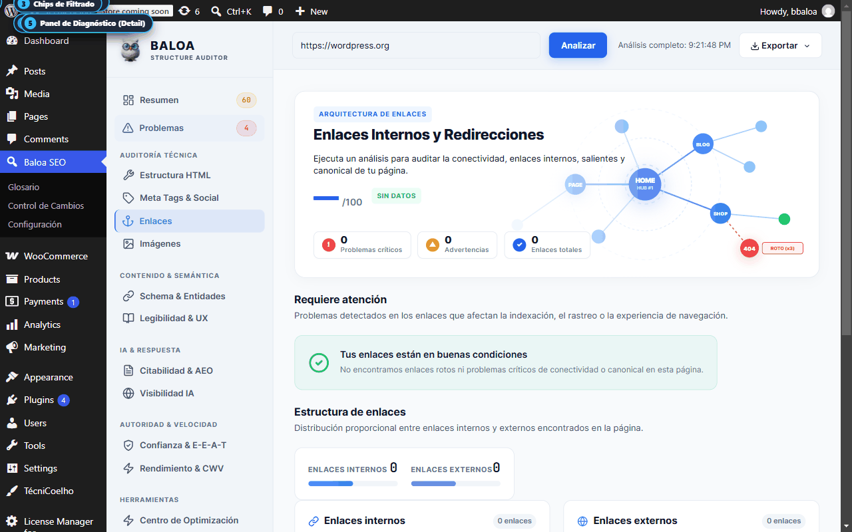This screenshot has width=852, height=532.
Task: Open Problemas section
Action: click(189, 128)
